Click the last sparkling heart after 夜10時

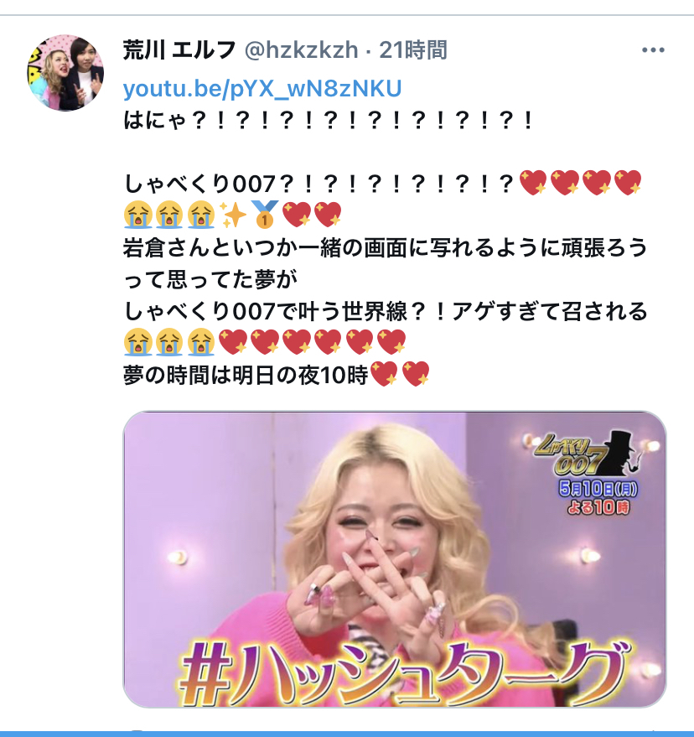click(x=416, y=375)
